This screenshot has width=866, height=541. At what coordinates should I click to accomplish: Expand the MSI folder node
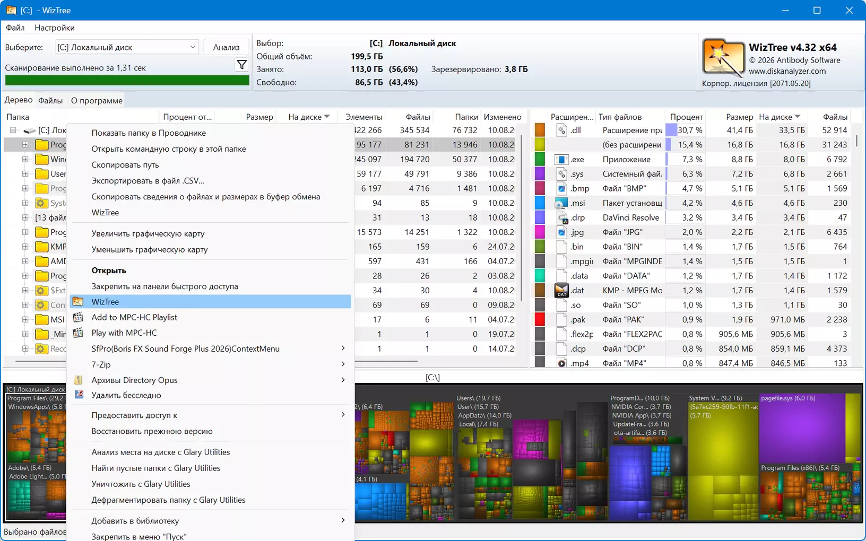coord(25,319)
